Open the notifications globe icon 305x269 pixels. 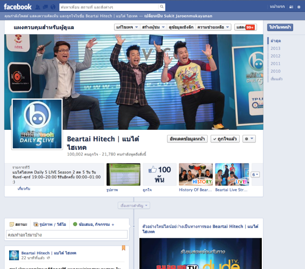pos(53,7)
